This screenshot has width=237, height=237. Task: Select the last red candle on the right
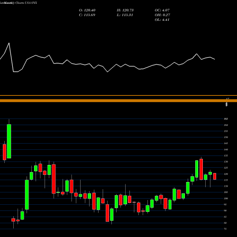[x=215, y=176]
